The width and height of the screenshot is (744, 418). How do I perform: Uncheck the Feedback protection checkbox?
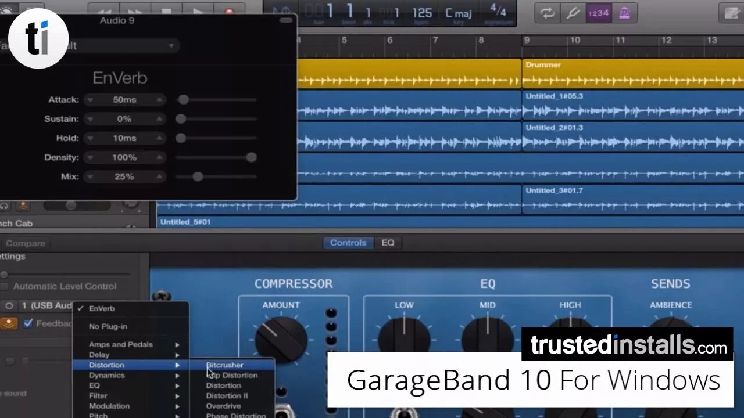point(28,323)
